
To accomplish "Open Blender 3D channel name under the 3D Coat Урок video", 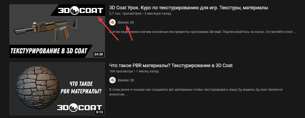I will [126, 23].
